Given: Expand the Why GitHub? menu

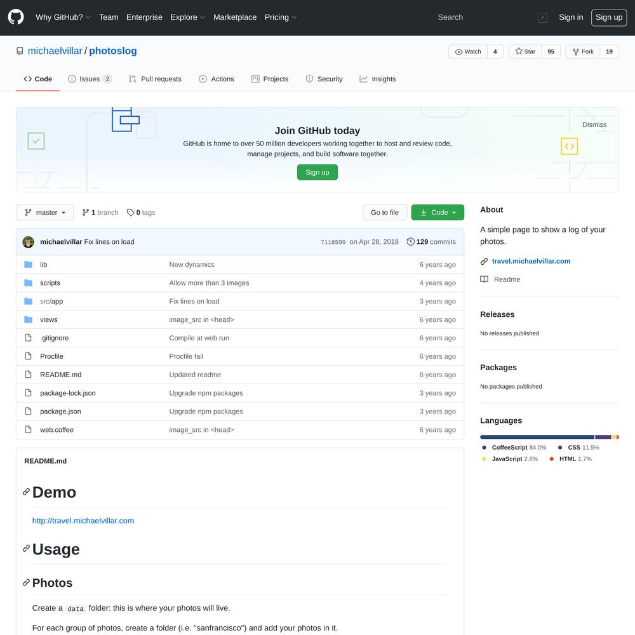Looking at the screenshot, I should (63, 17).
